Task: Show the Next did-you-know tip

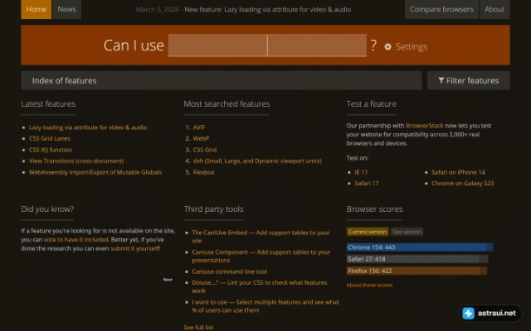Action: click(168, 280)
